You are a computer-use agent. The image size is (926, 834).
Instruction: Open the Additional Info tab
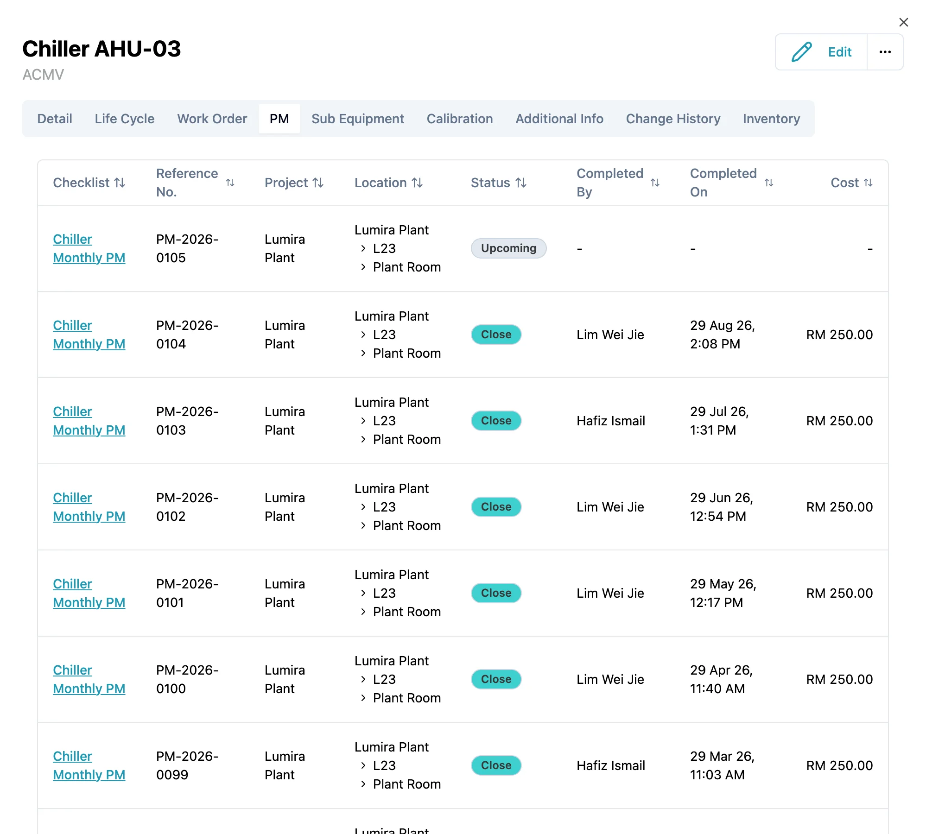point(559,119)
